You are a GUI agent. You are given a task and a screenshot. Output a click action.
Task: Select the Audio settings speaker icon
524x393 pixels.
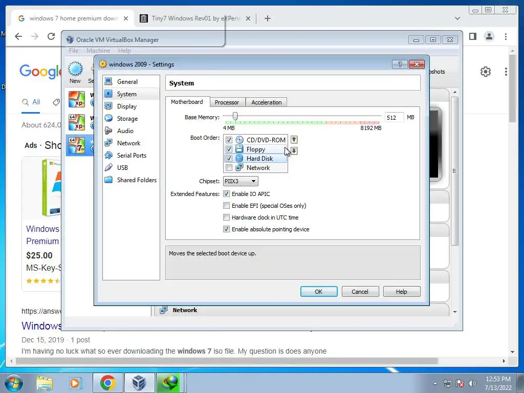(x=108, y=130)
